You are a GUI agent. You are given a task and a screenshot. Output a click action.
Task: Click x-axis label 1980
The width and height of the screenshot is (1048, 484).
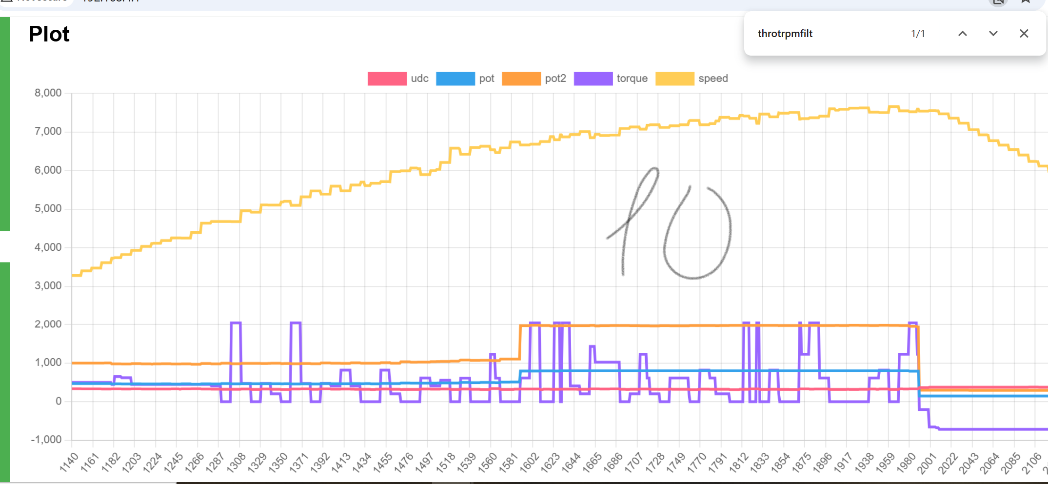tap(907, 462)
